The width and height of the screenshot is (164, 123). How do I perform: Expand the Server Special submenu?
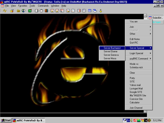(139, 48)
